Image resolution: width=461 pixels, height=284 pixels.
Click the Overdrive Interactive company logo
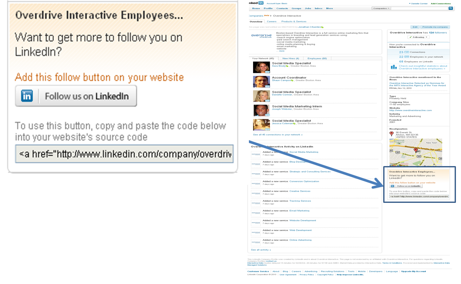(x=261, y=36)
